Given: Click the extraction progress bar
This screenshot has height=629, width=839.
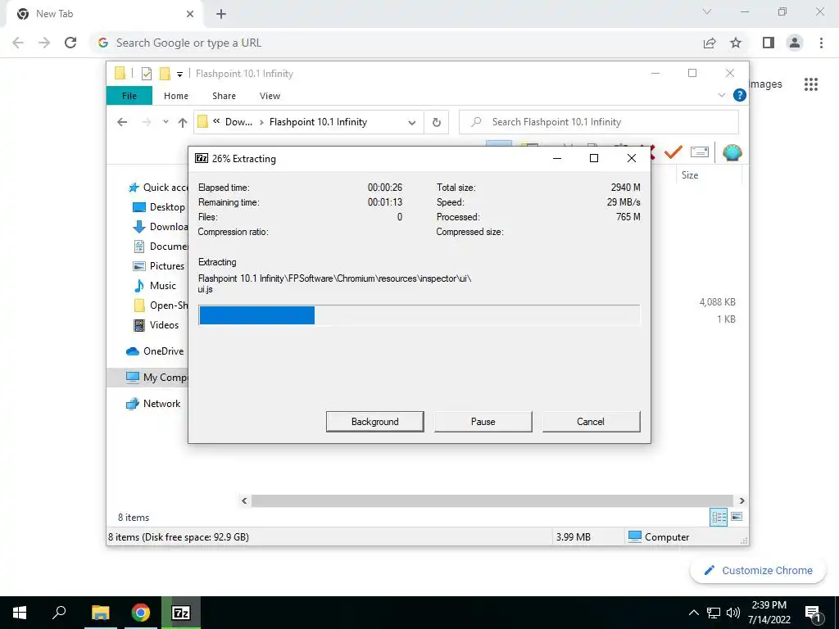Looking at the screenshot, I should (419, 315).
